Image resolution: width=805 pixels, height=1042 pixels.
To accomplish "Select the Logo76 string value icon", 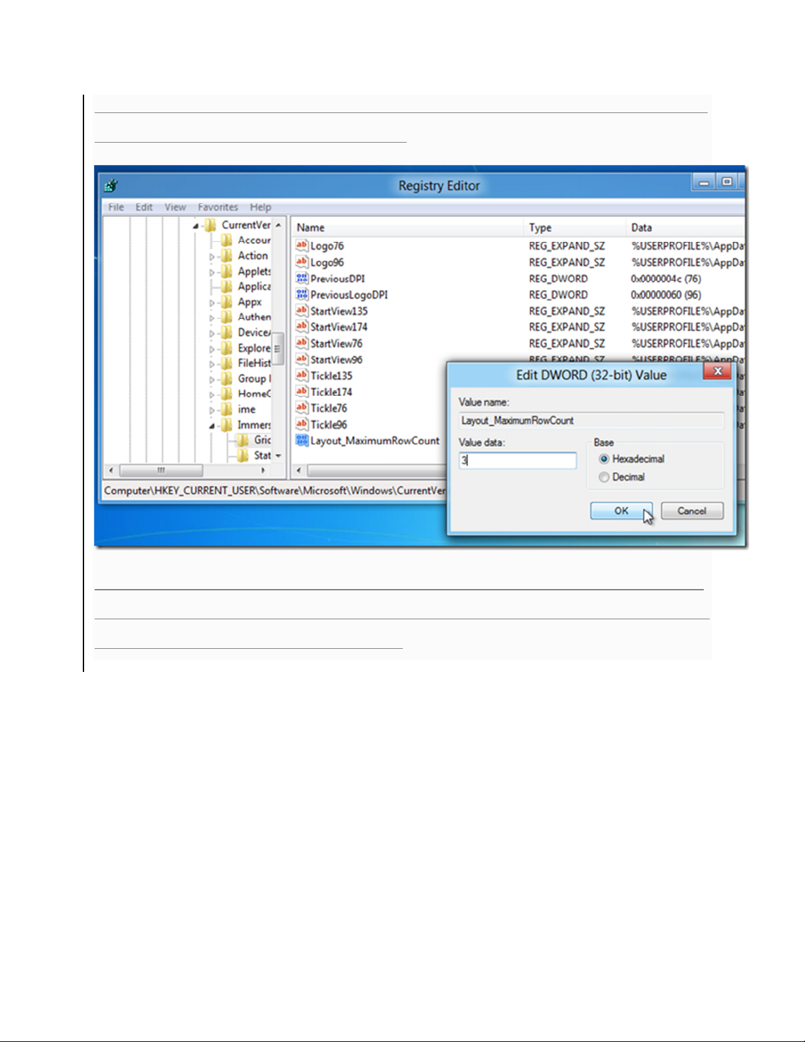I will click(302, 246).
